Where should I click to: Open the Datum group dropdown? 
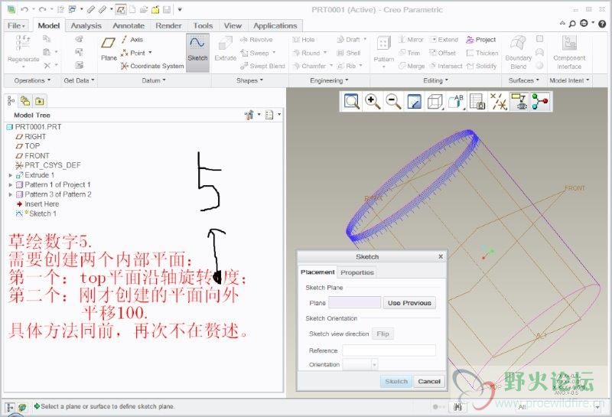coord(154,80)
